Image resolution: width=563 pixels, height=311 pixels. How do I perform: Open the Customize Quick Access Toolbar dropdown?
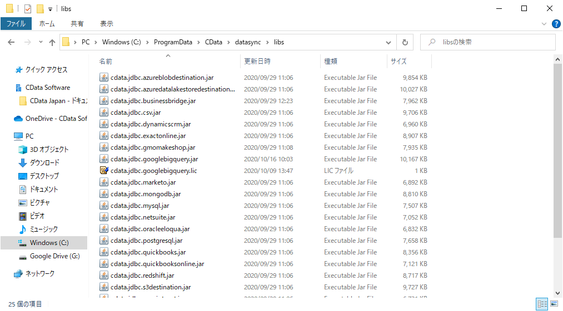(50, 9)
